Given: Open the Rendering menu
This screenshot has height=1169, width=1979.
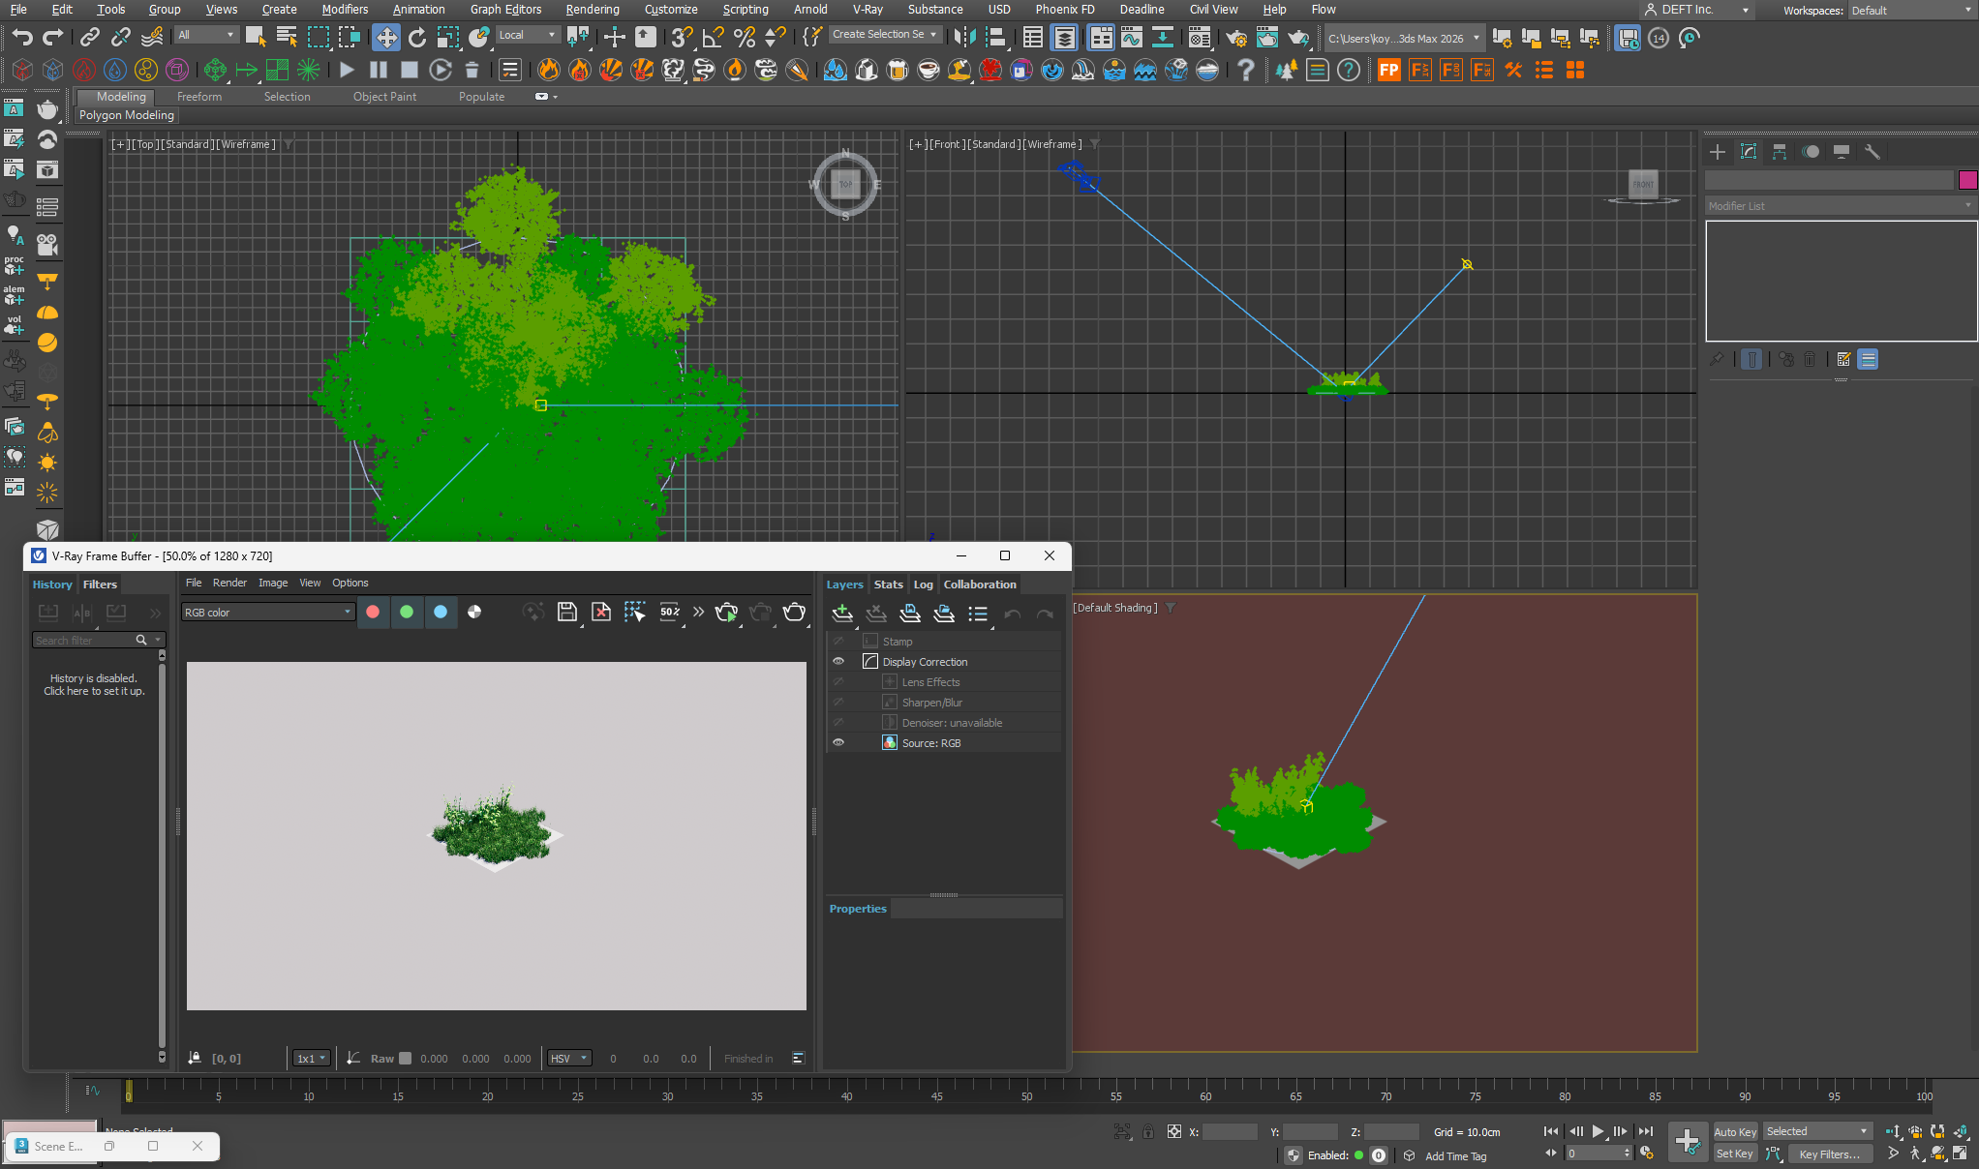Looking at the screenshot, I should click(592, 10).
